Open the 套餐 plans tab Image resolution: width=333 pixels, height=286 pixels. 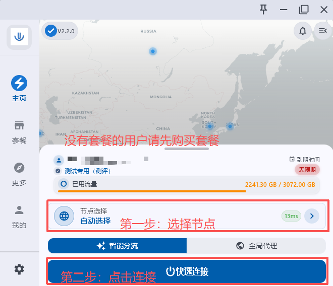pos(19,132)
